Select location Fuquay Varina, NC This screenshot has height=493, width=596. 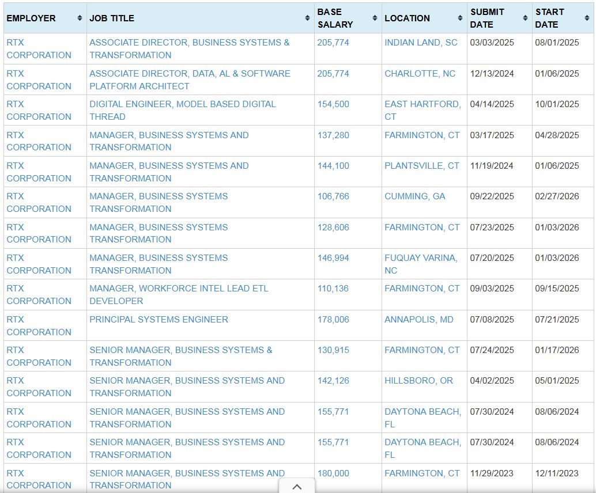[421, 264]
